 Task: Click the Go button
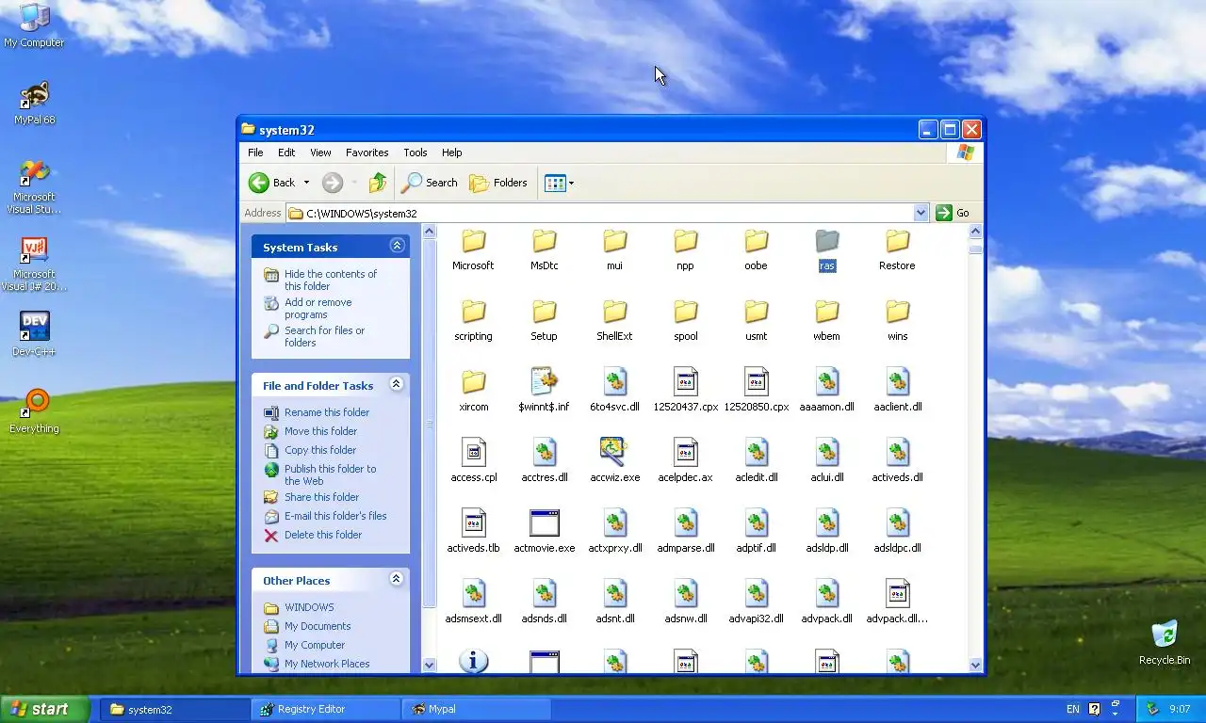coord(953,213)
